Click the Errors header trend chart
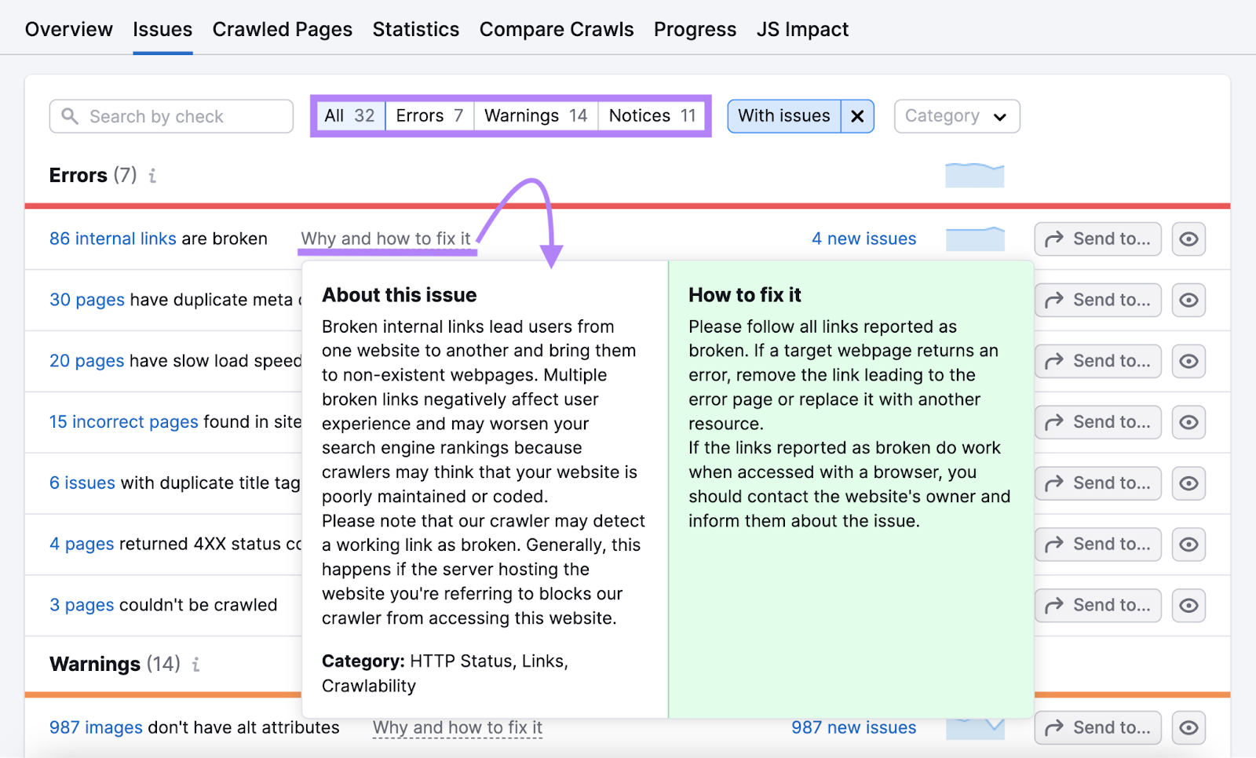 click(x=975, y=175)
